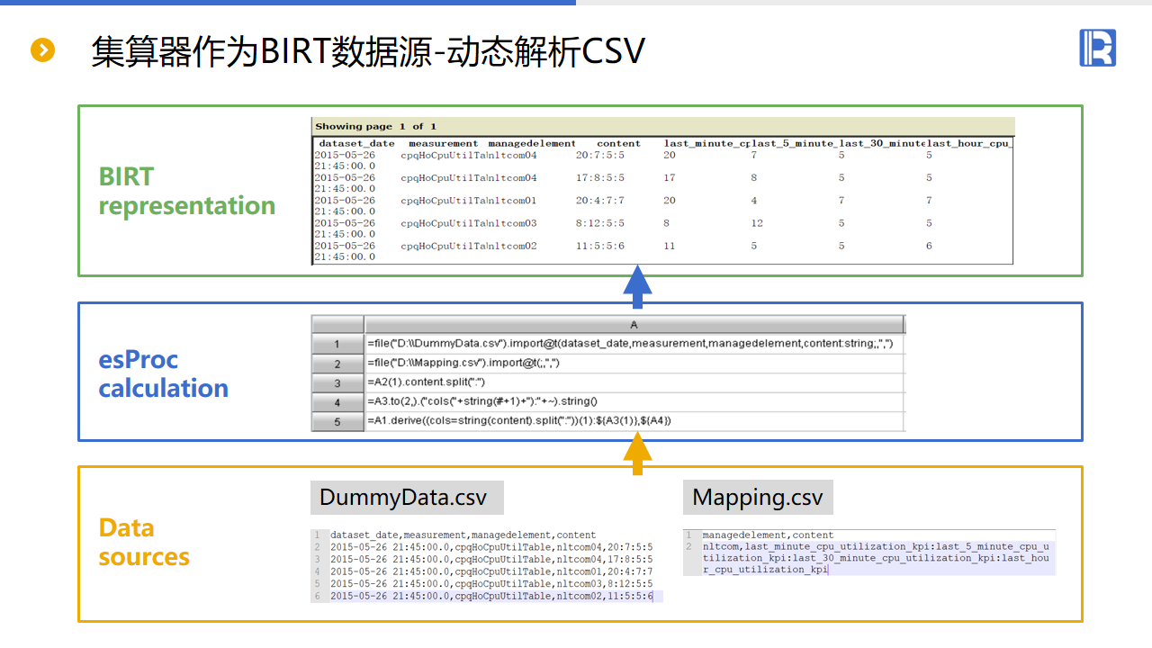
Task: Click the orange chevron bullet icon beside the title
Action: point(42,50)
